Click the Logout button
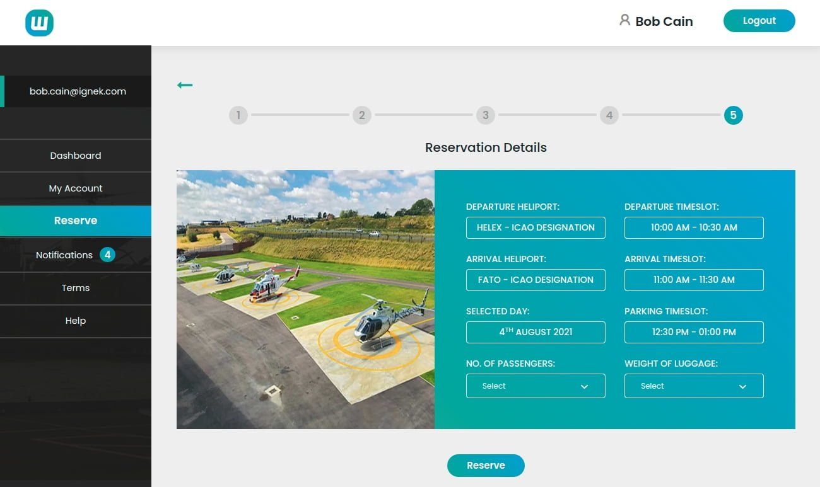 (759, 20)
